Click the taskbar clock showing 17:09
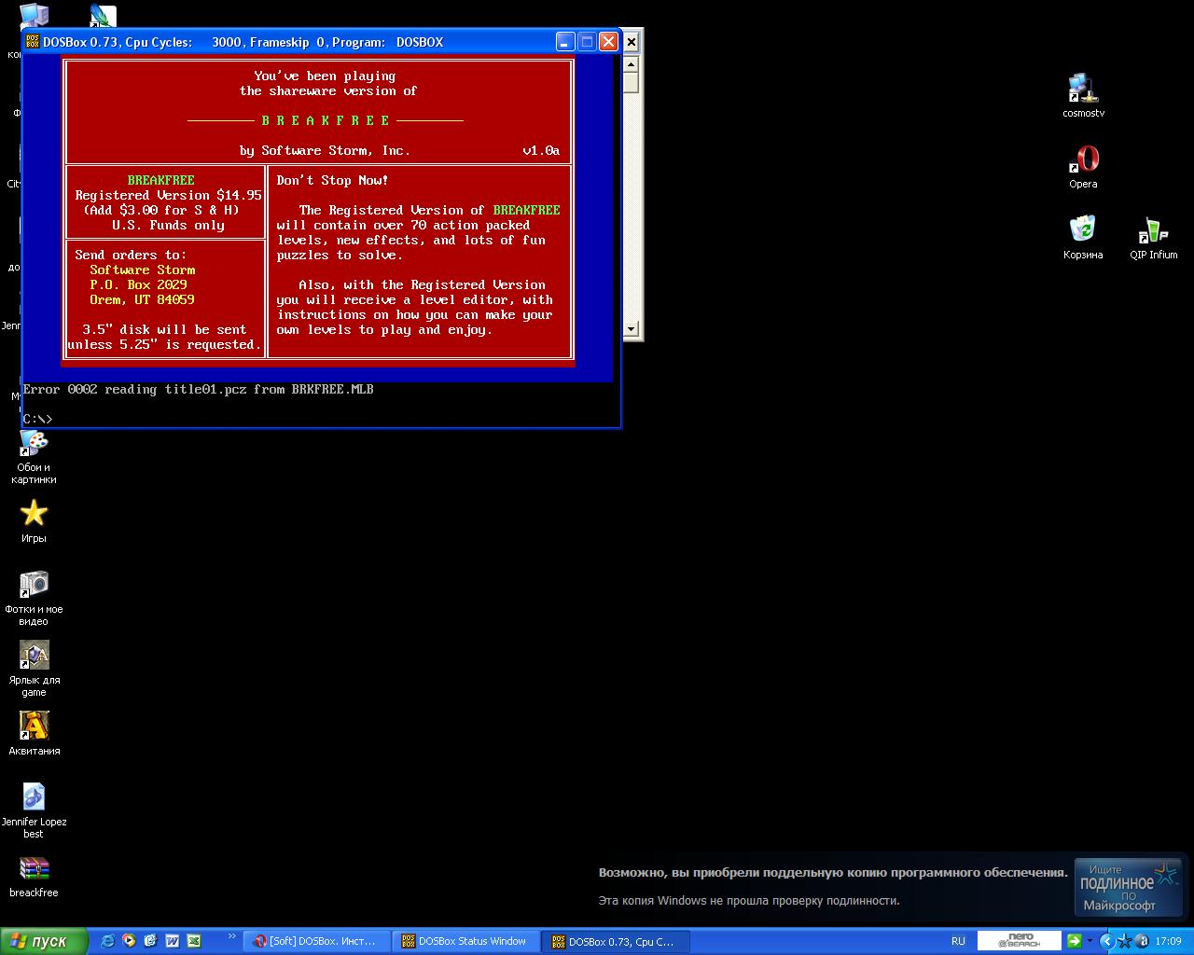 [1168, 941]
